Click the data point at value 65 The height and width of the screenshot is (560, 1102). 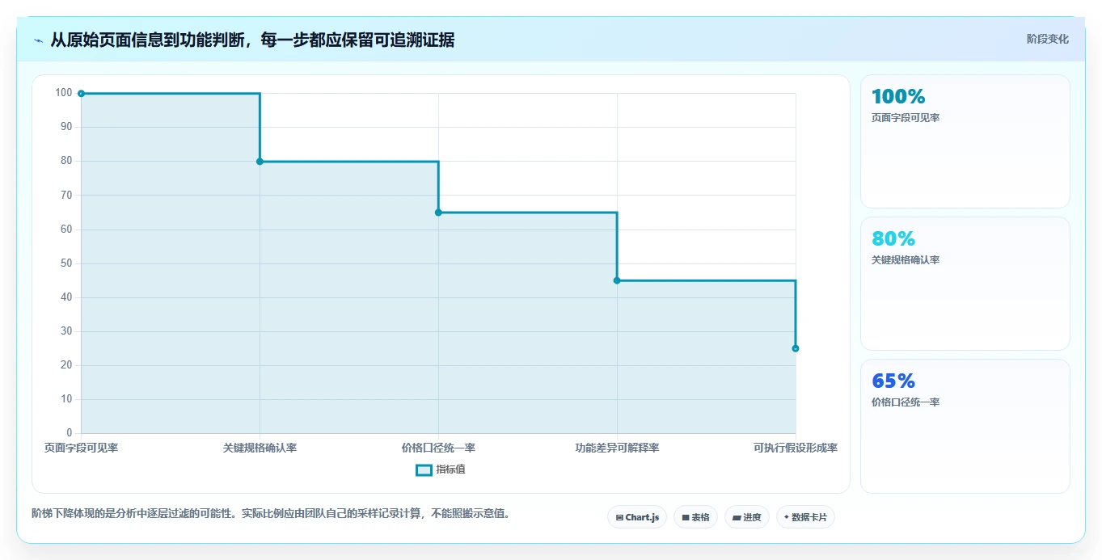coord(438,213)
